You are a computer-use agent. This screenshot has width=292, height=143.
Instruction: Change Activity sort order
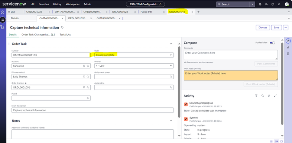point(269,96)
